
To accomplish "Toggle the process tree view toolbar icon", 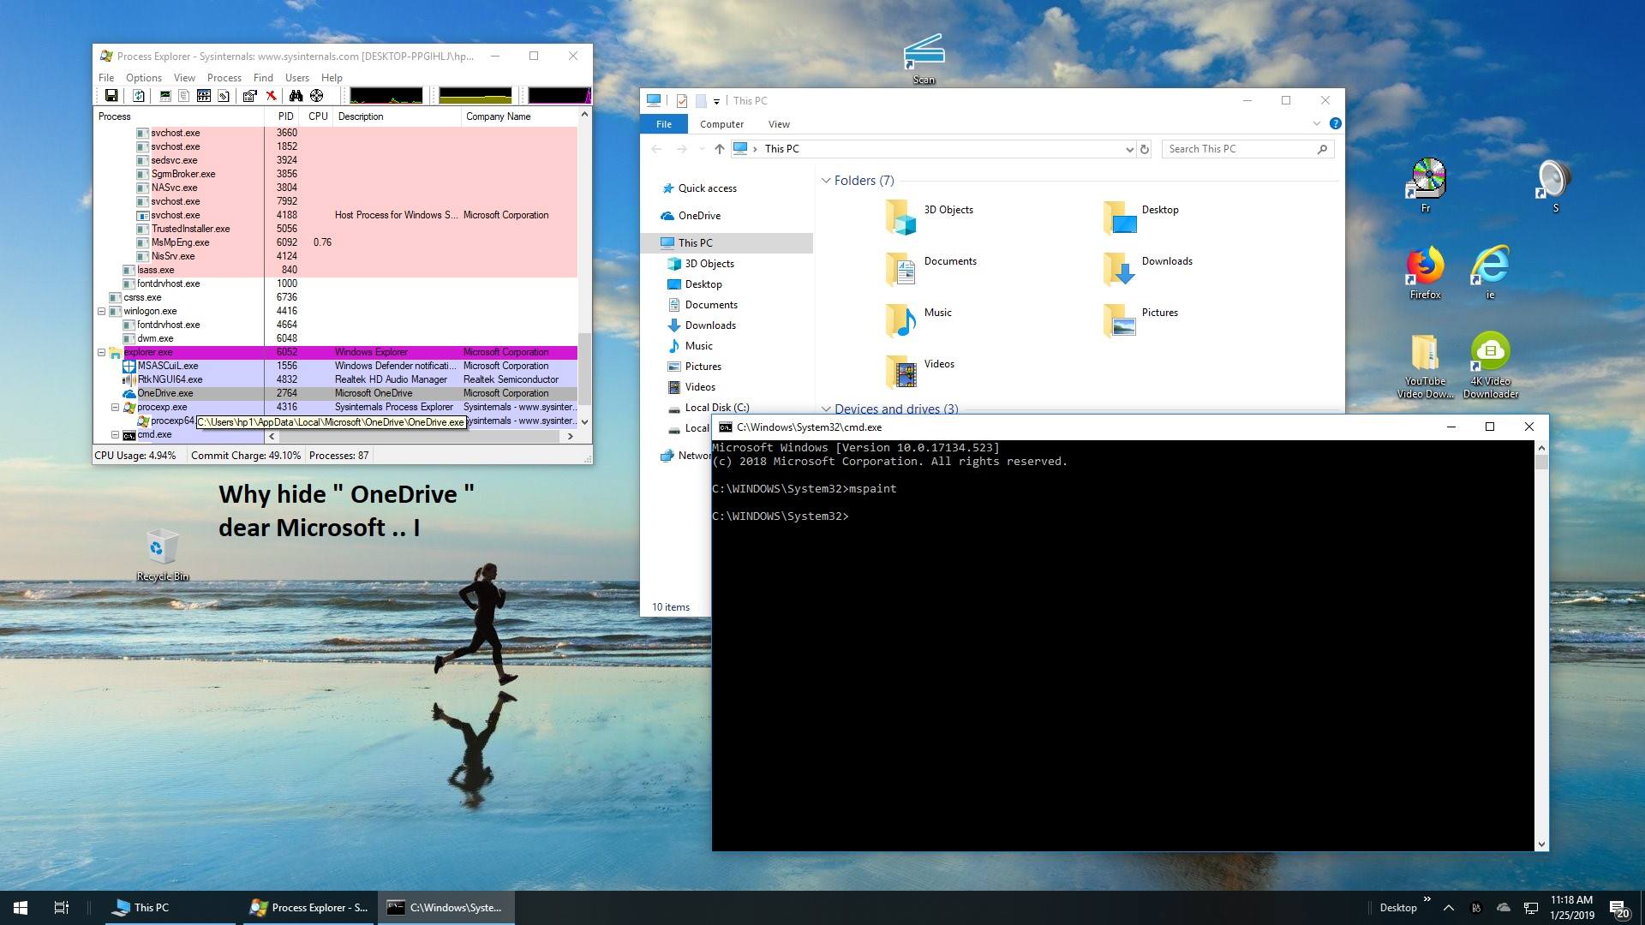I will click(184, 96).
